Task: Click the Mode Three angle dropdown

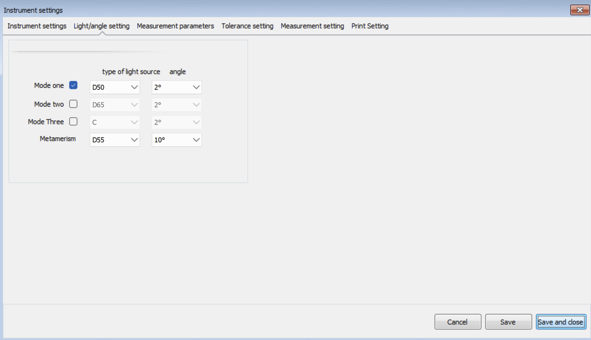Action: point(177,122)
